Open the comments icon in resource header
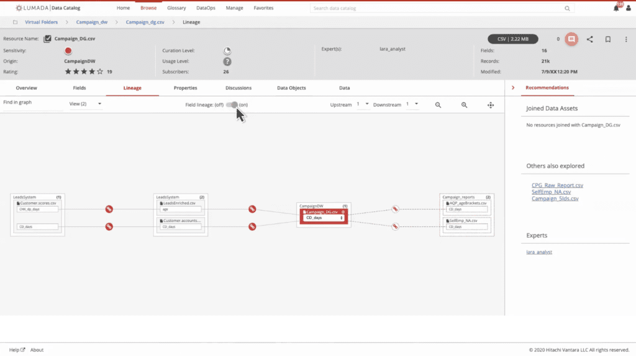Viewport: 636px width, 356px height. click(x=571, y=39)
